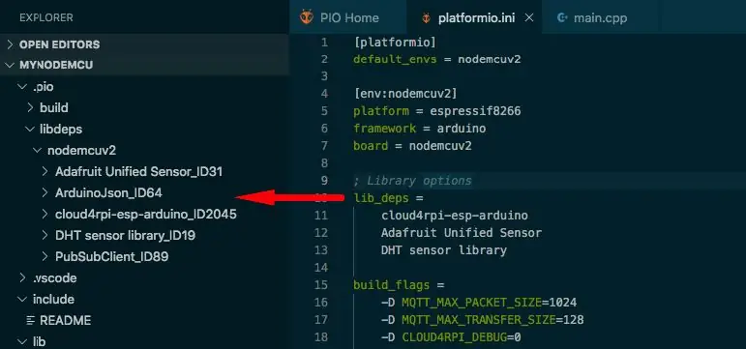Image resolution: width=746 pixels, height=349 pixels.
Task: Select the .pio folder label
Action: pos(43,87)
